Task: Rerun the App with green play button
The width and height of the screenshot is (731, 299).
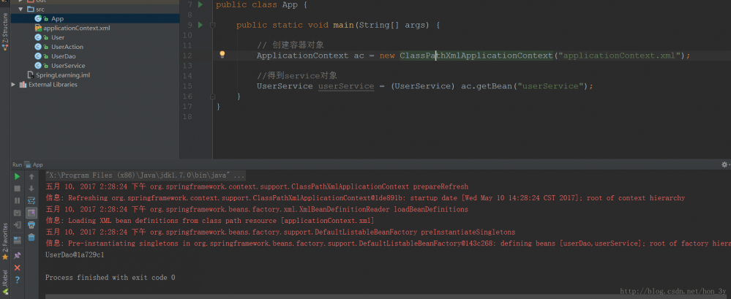Action: tap(18, 176)
